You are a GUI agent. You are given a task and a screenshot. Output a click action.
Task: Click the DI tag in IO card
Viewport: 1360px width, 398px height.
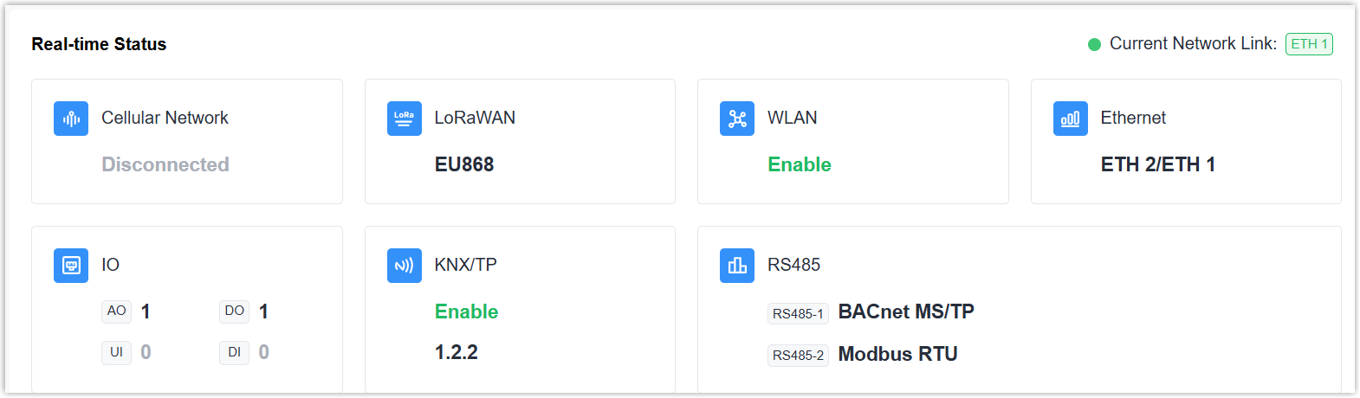pos(234,353)
